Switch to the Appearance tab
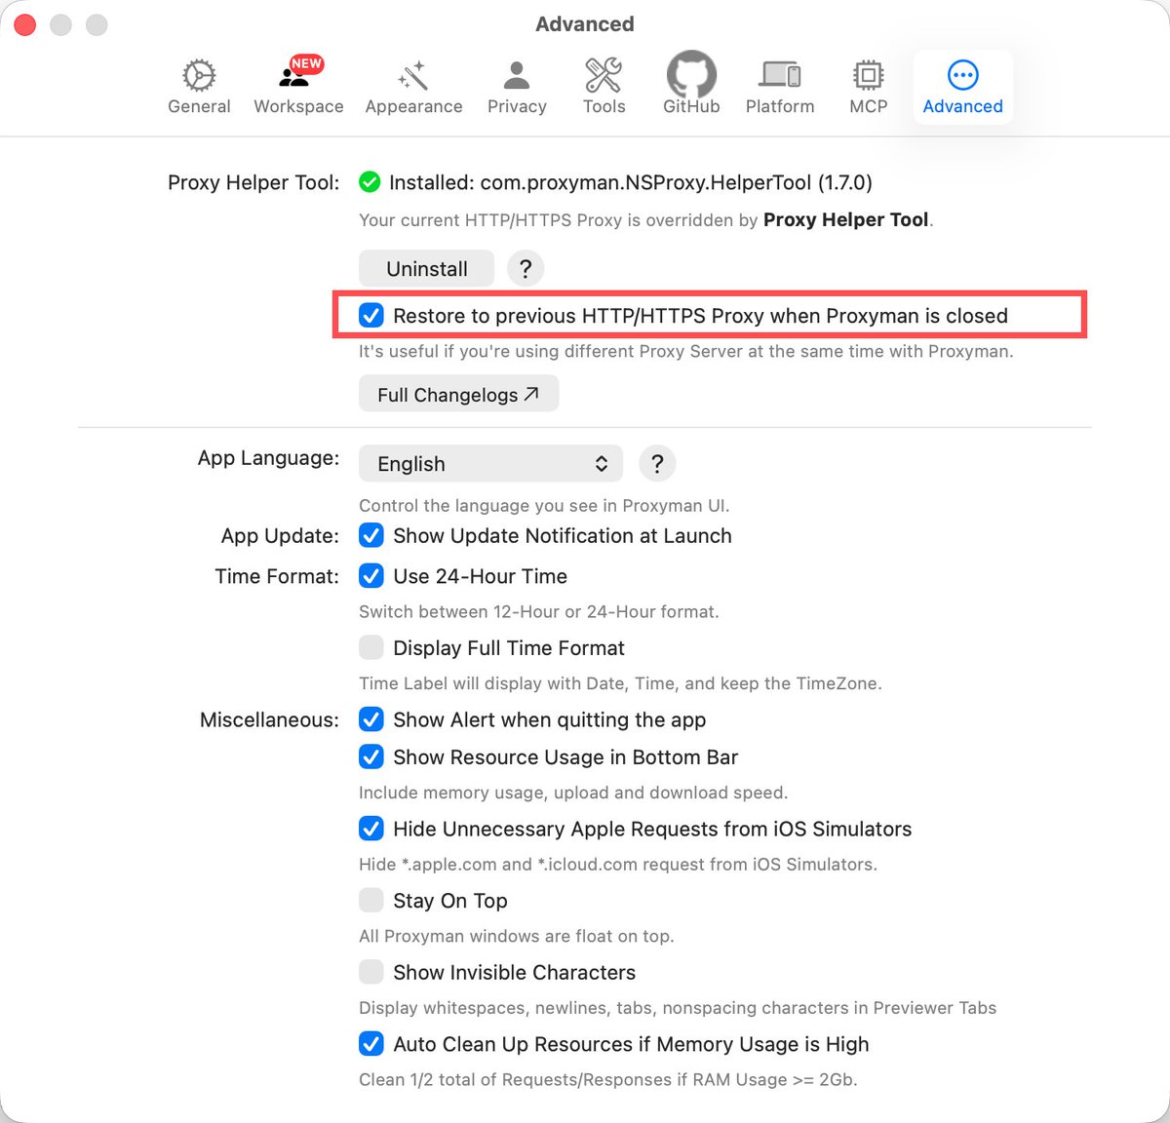 413,88
